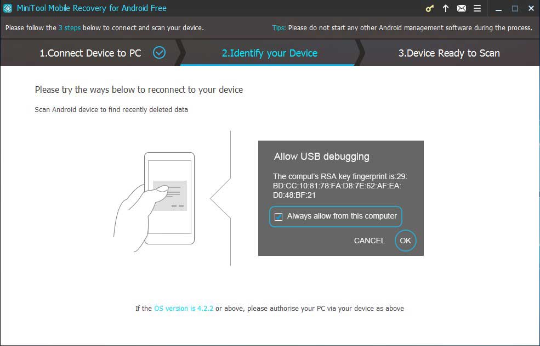The width and height of the screenshot is (540, 346).
Task: Minimize the MiniTool window
Action: pos(498,9)
